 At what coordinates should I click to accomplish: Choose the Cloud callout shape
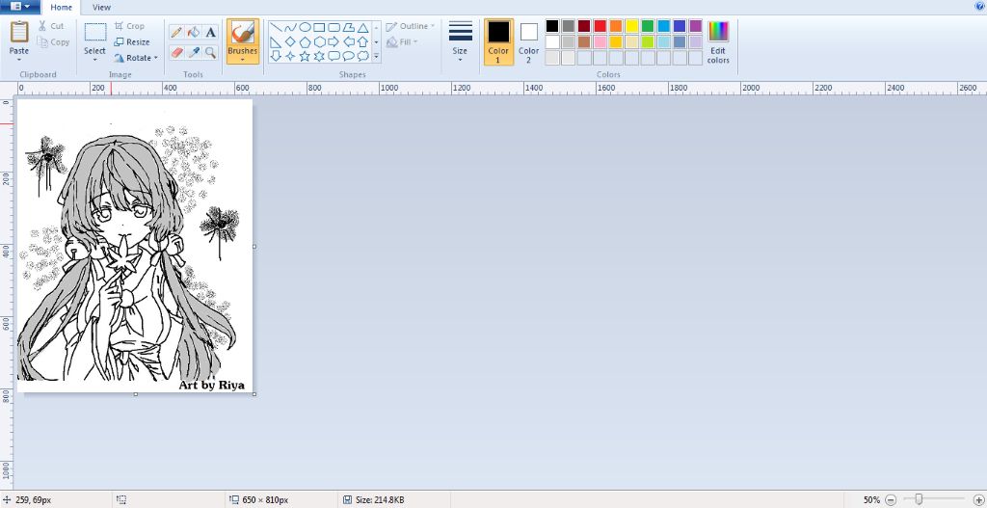(x=362, y=56)
